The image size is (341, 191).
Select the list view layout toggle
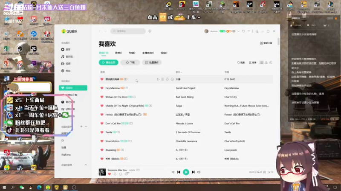tap(261, 62)
